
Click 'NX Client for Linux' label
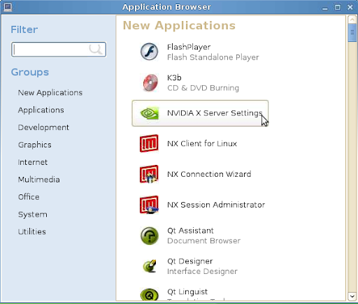coord(202,143)
